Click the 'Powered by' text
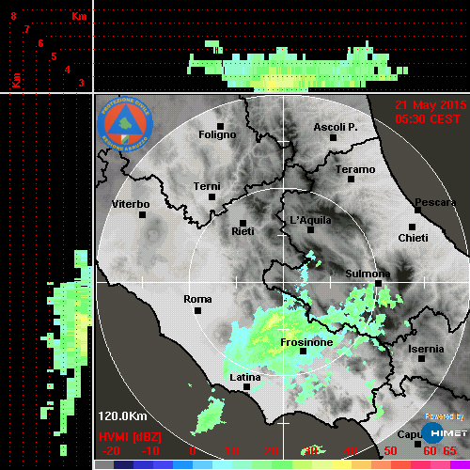This screenshot has height=470, width=470. pyautogui.click(x=445, y=416)
